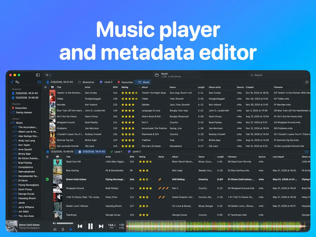The width and height of the screenshot is (316, 237).
Task: Open session 12/3/2026, 15:49:39 in sidebar
Action: point(25,98)
